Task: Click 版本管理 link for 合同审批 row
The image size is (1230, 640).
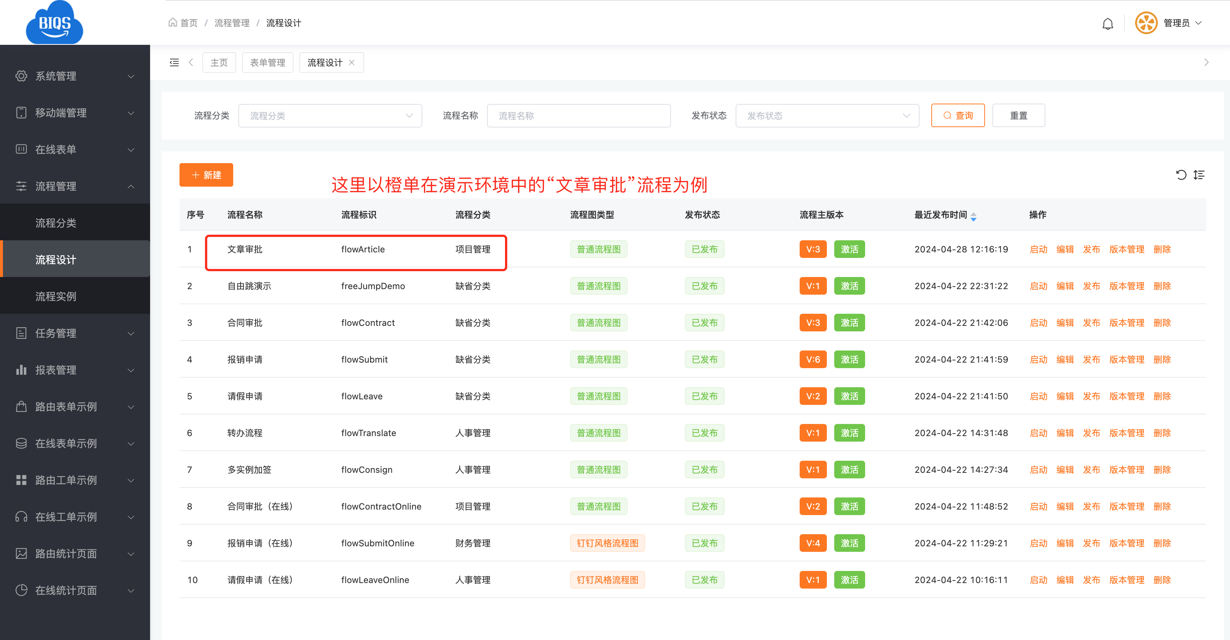Action: pyautogui.click(x=1126, y=322)
